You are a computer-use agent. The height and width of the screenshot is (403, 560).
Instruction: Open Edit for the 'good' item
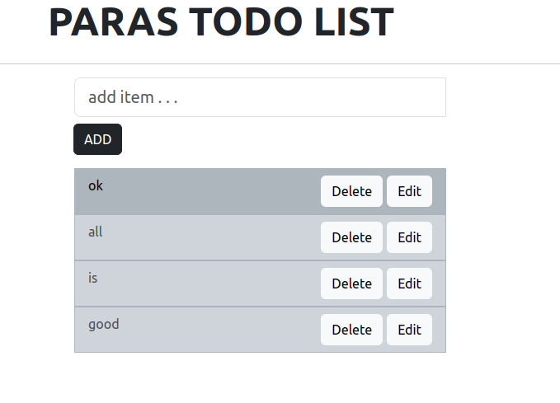(x=409, y=330)
